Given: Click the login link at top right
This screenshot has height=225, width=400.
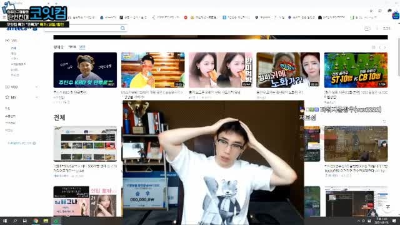Looking at the screenshot, I should point(386,28).
